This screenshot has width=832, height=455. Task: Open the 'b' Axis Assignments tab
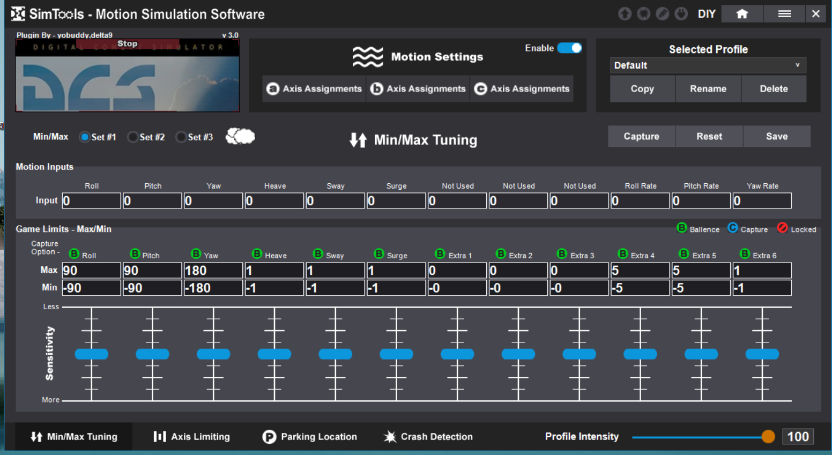[x=418, y=88]
